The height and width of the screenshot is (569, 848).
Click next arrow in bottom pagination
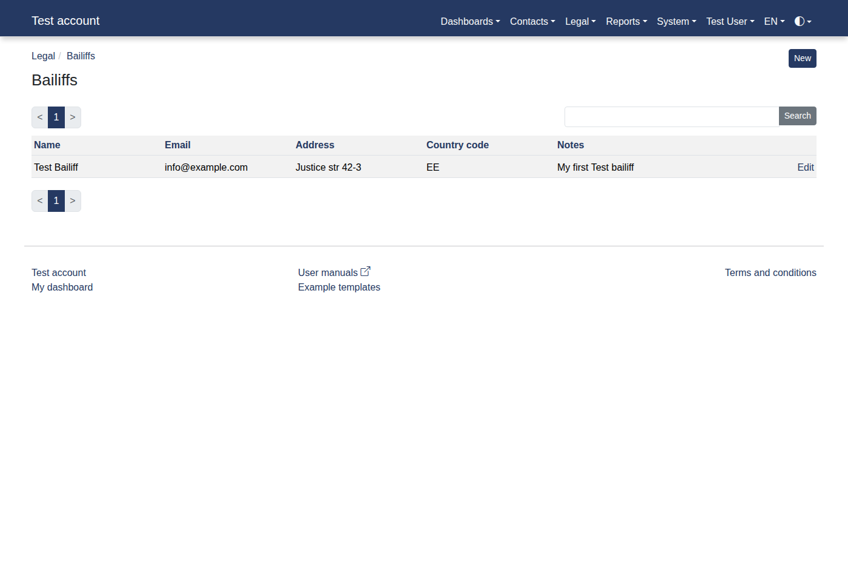pos(73,201)
